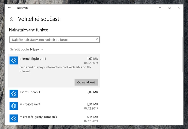This screenshot has width=188, height=129.
Task: Click the Odinstalovat button
Action: click(x=86, y=82)
